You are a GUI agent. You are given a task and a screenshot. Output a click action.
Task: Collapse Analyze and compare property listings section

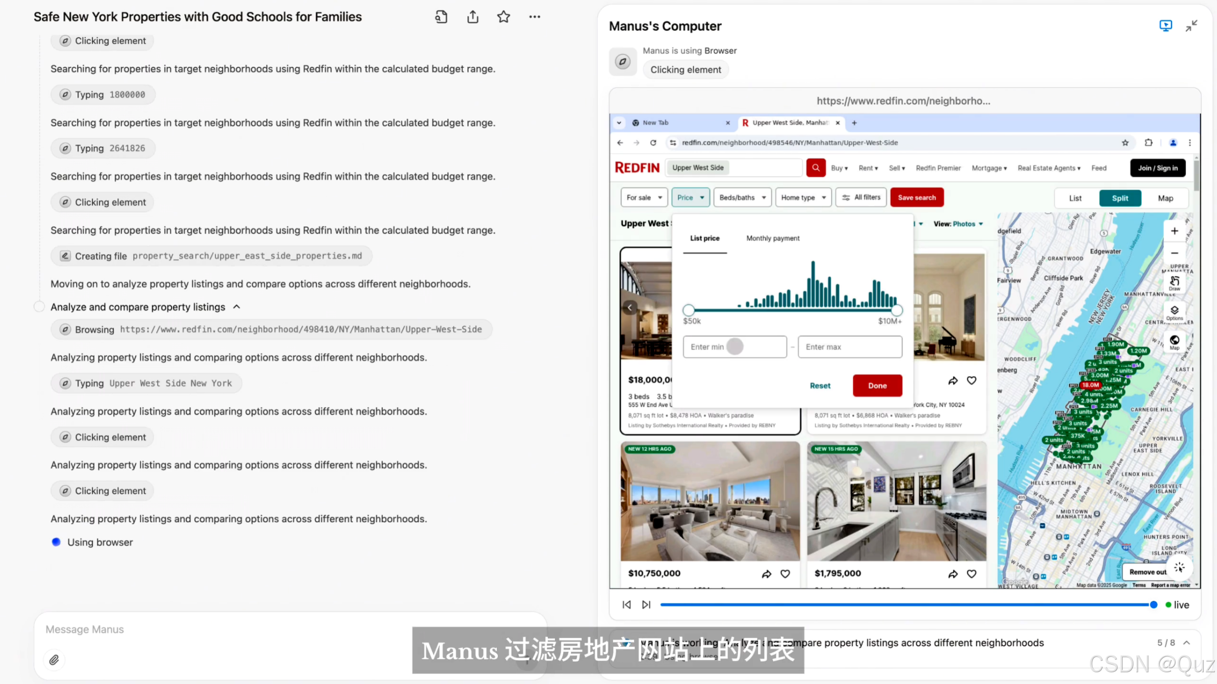(x=237, y=307)
